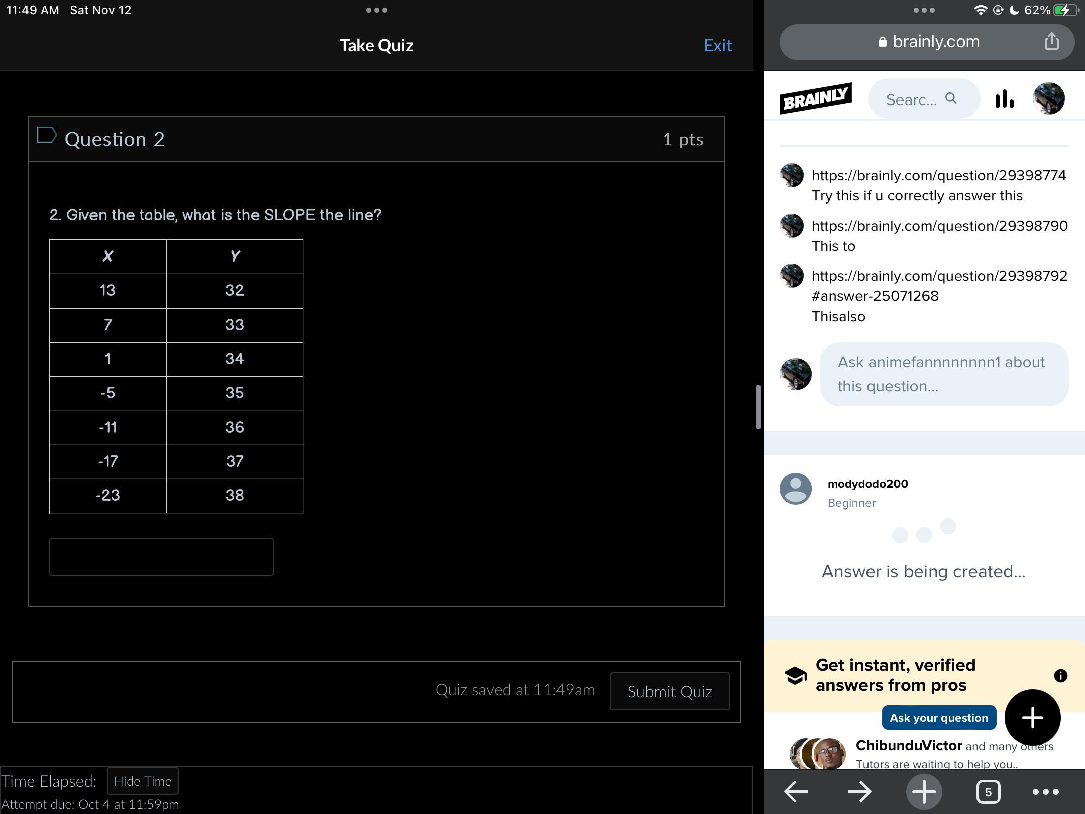Flag Question 2 with the bookmark icon

[x=47, y=135]
